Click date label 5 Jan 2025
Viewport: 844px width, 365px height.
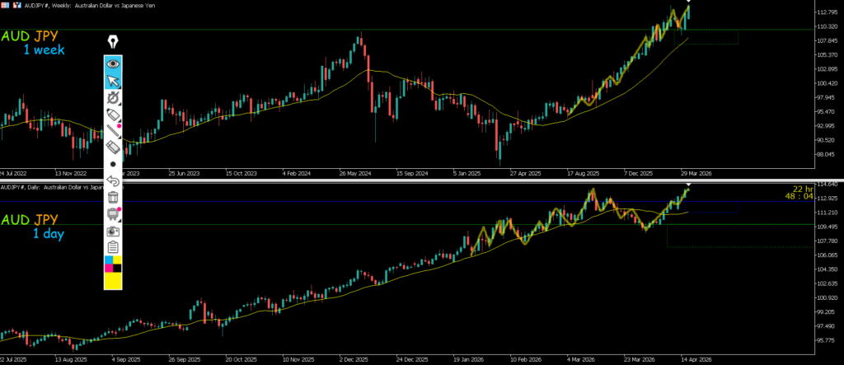pos(468,174)
